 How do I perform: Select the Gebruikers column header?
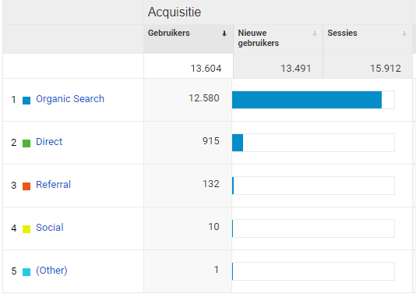(x=169, y=33)
